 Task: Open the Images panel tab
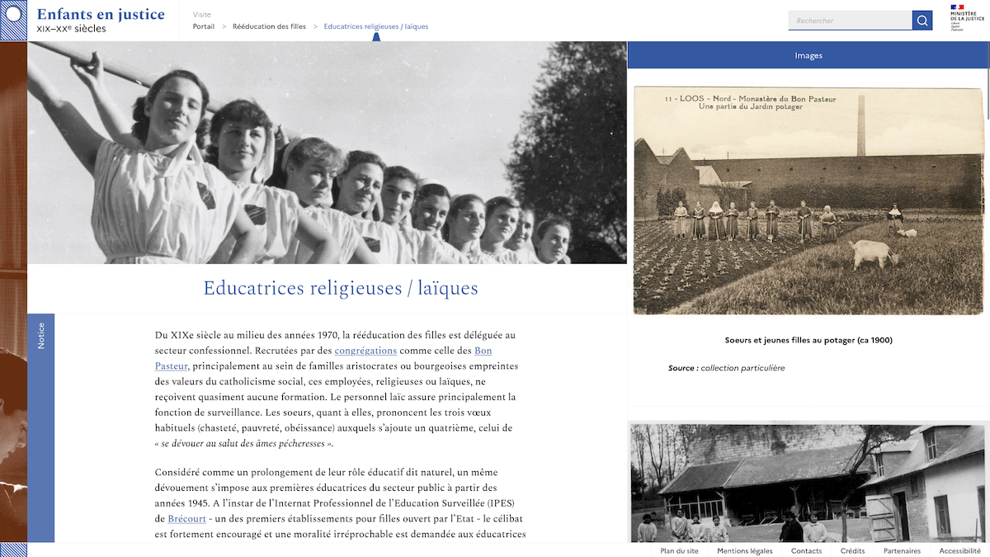808,55
